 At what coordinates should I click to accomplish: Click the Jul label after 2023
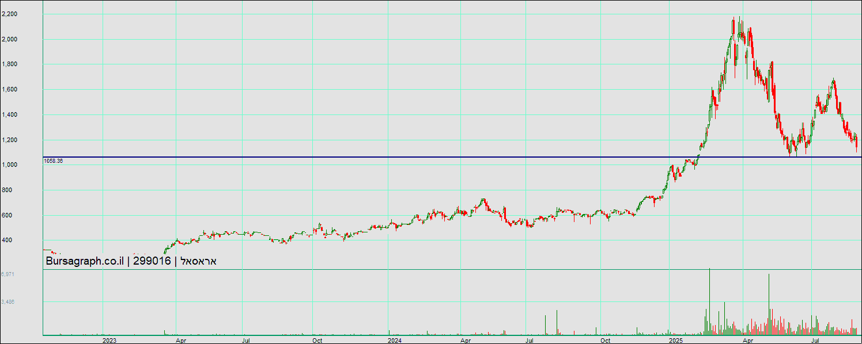247,341
